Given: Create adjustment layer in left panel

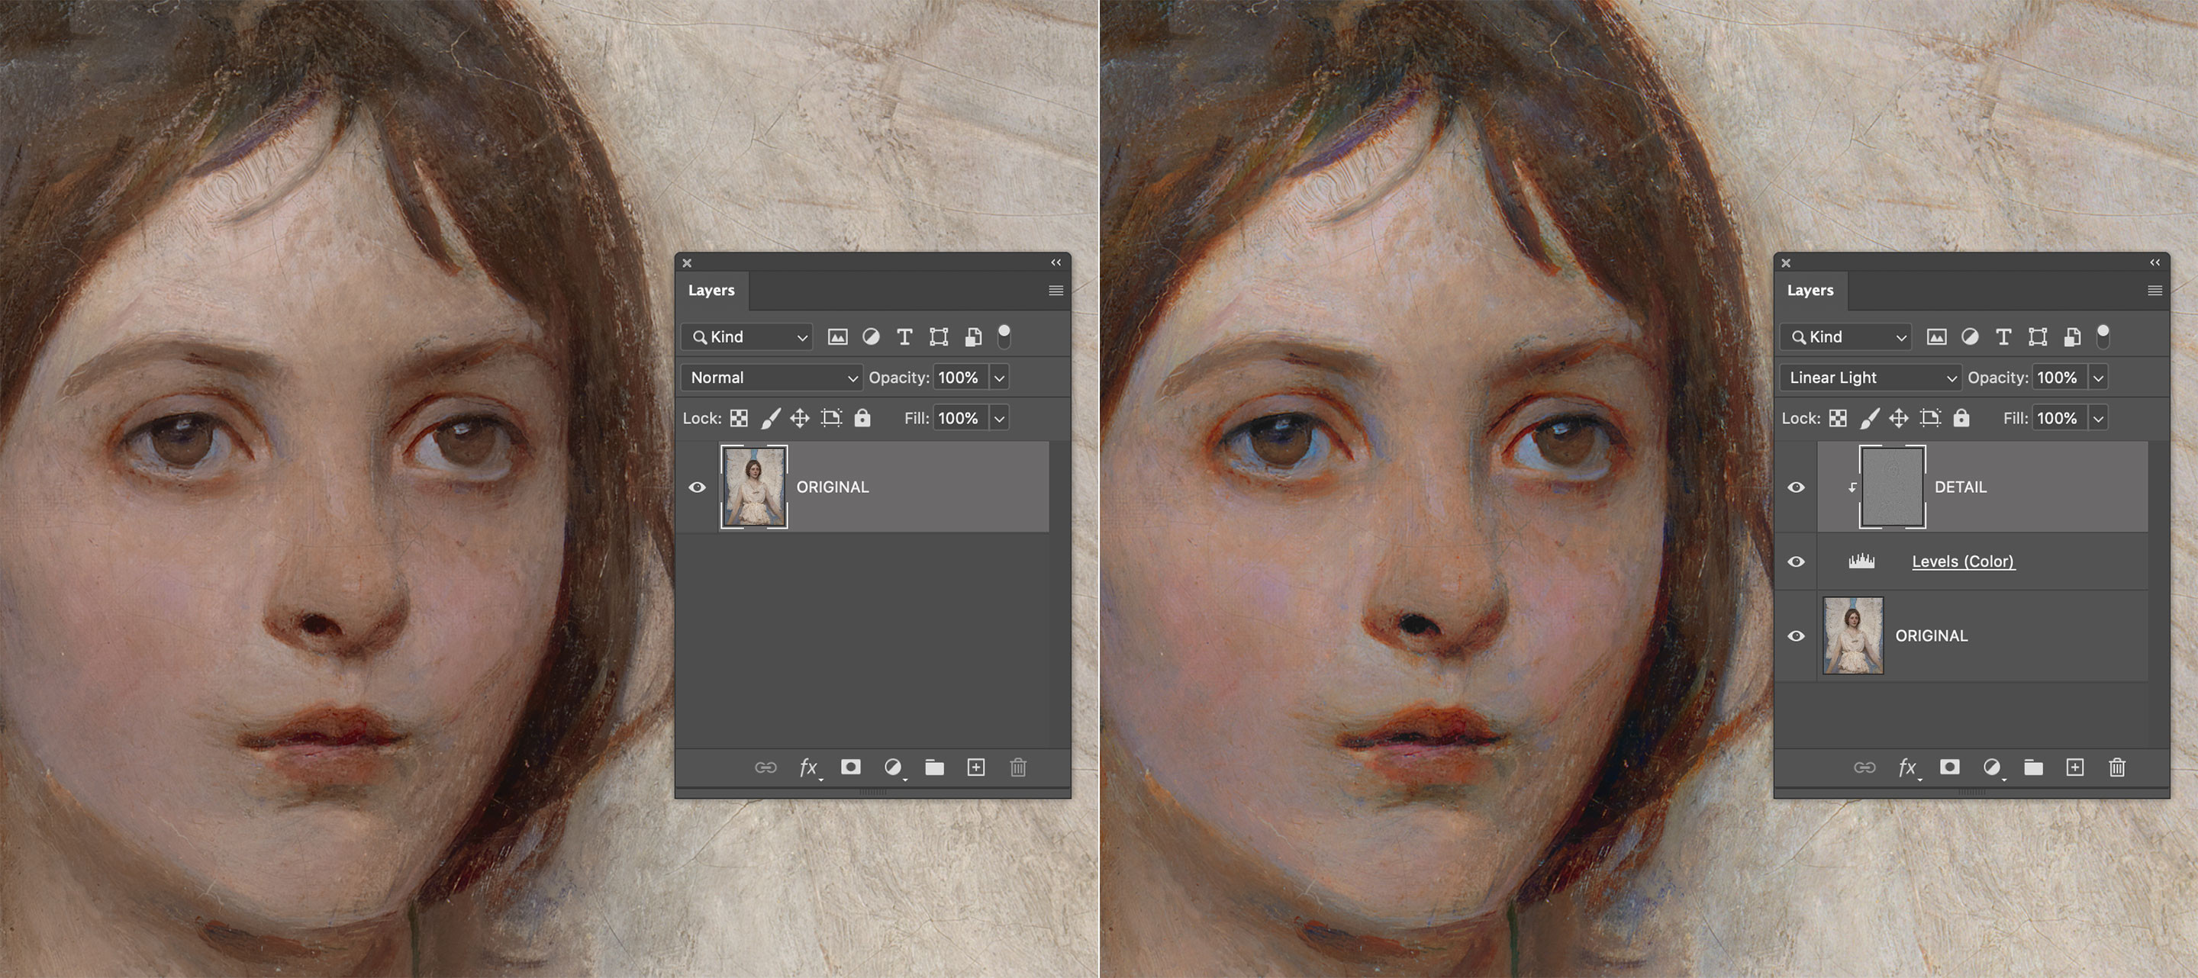Looking at the screenshot, I should click(894, 767).
